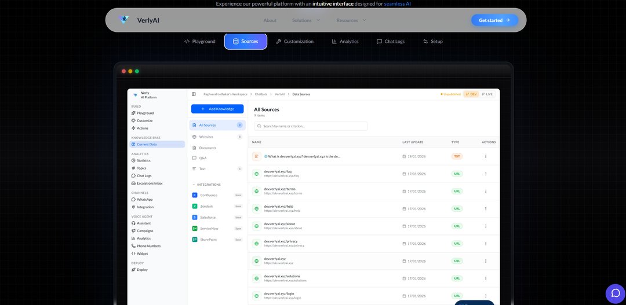This screenshot has height=305, width=626.
Task: Select the Zendesk integration icon
Action: [x=195, y=206]
